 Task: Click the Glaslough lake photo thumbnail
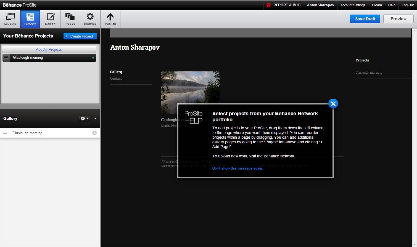click(190, 93)
